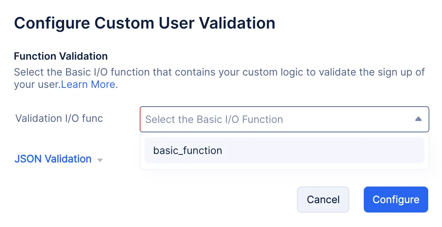The height and width of the screenshot is (227, 442).
Task: Highlight the basic_function row in the list
Action: point(284,150)
